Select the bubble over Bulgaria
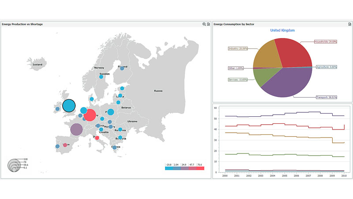353x199 pixels. (120, 138)
